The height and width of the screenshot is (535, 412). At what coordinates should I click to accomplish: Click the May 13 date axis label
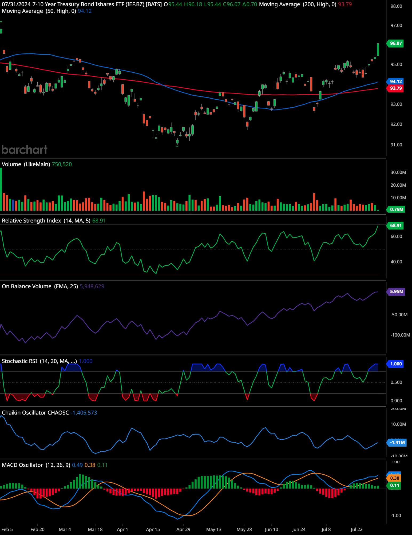214,529
